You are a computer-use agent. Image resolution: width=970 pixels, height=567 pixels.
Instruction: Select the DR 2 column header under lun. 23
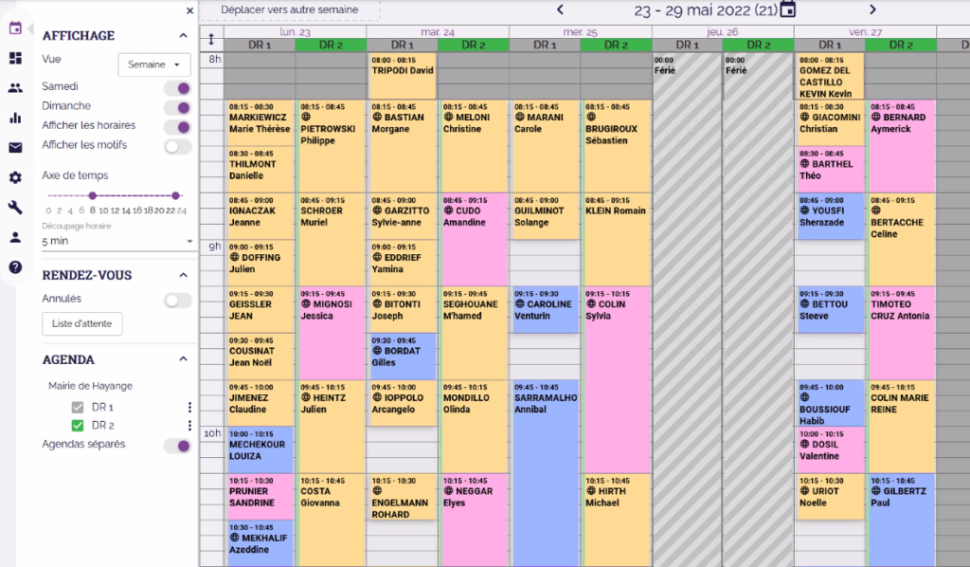(331, 45)
